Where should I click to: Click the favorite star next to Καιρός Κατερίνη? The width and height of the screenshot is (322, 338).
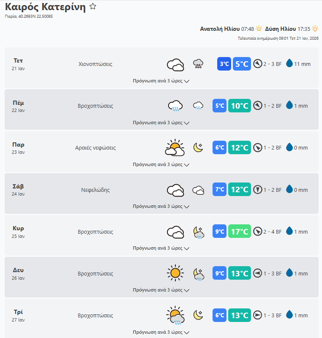click(93, 7)
